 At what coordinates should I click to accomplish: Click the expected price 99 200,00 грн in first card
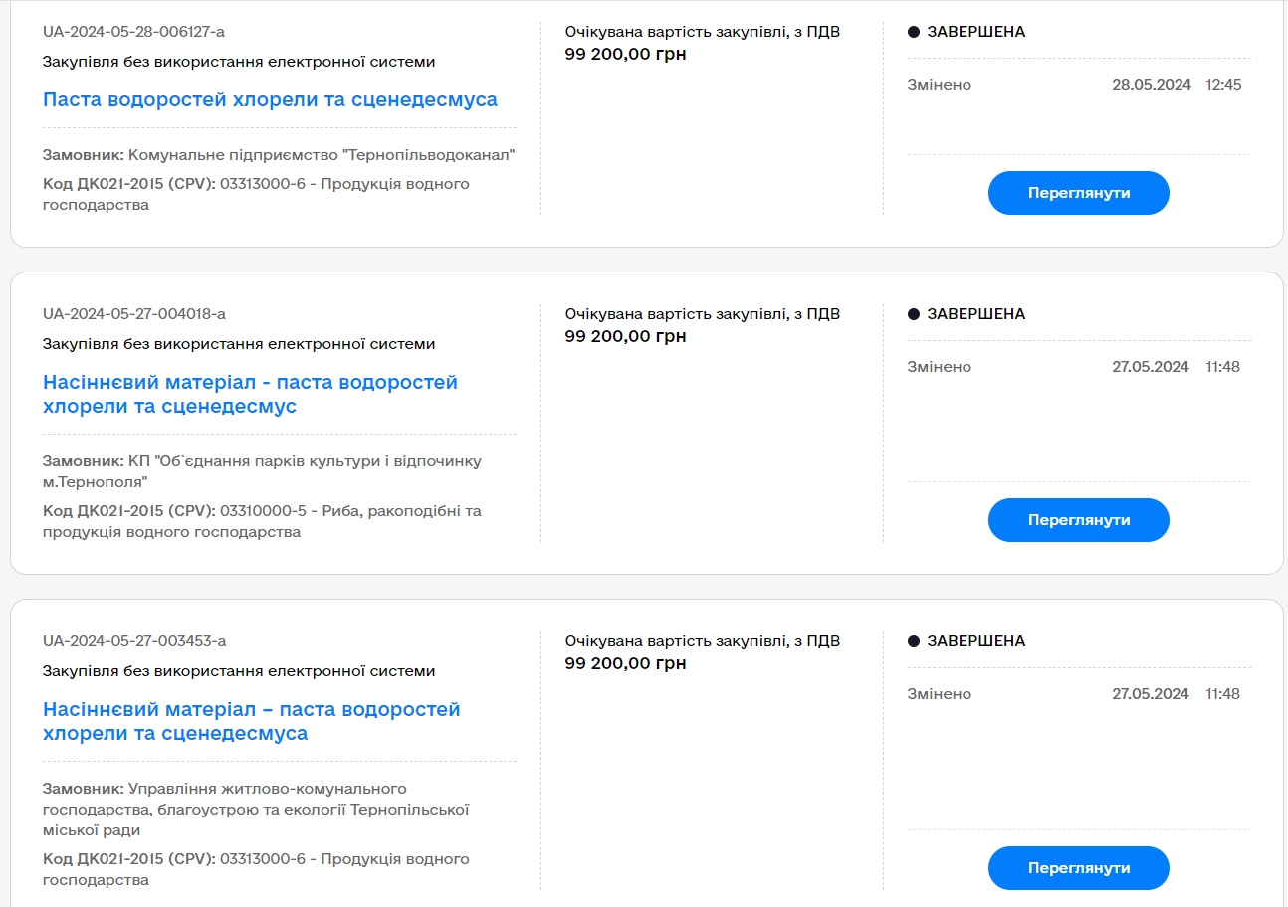point(625,55)
